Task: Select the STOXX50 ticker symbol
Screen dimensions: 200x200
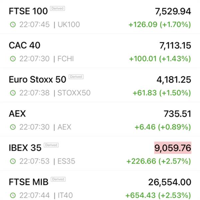Action: tap(74, 93)
